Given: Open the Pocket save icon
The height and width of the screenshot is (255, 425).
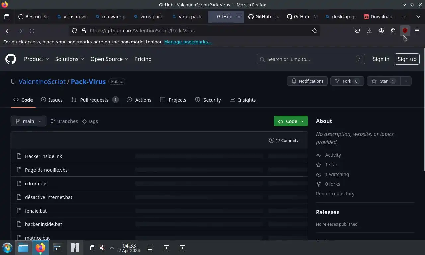Looking at the screenshot, I should (x=357, y=31).
